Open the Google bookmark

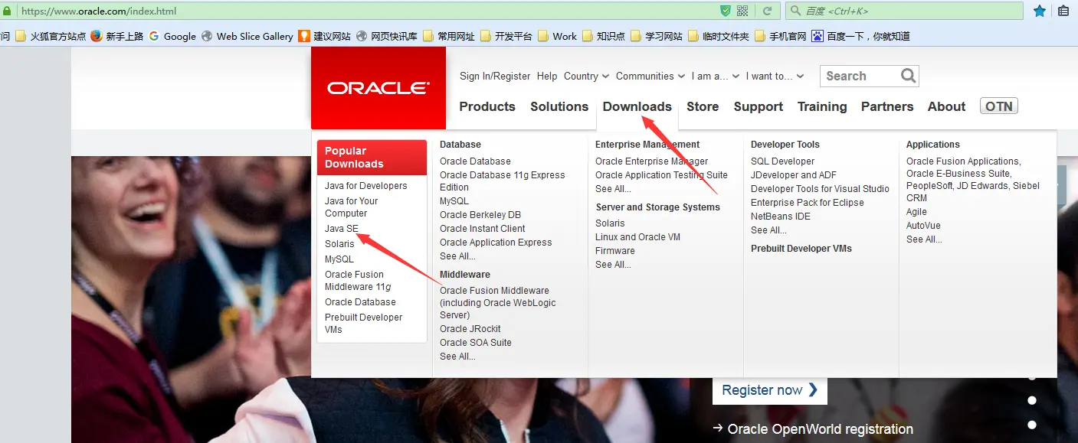point(172,36)
